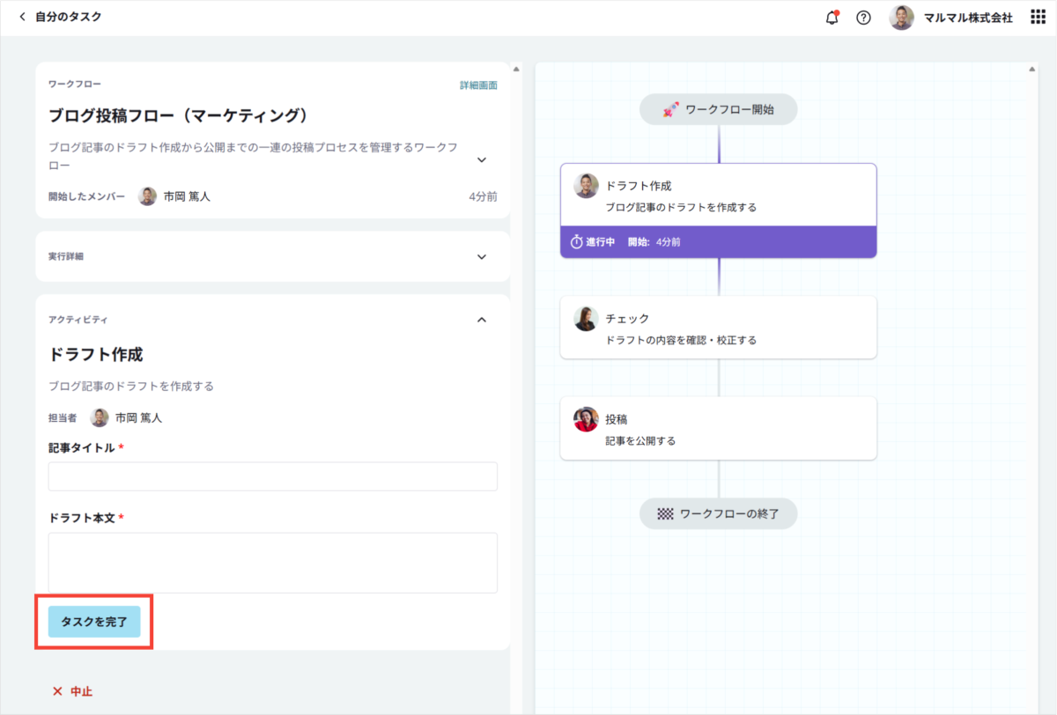Viewport: 1057px width, 715px height.
Task: Click the 自分のタスク header title
Action: 68,17
